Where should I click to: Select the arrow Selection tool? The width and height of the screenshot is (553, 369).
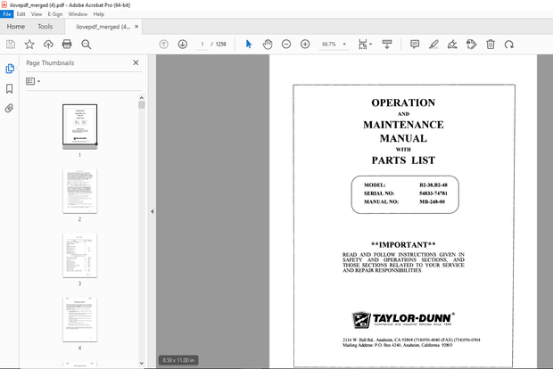click(249, 45)
